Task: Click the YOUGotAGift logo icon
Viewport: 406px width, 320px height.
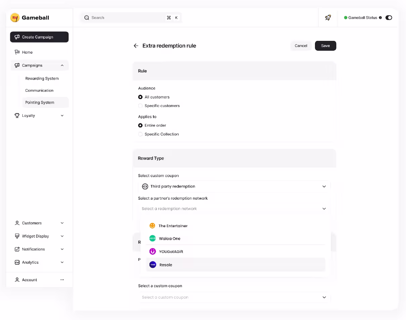Action: coord(153,251)
